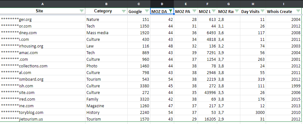Select column E header
This screenshot has height=124, width=303.
(186, 4)
